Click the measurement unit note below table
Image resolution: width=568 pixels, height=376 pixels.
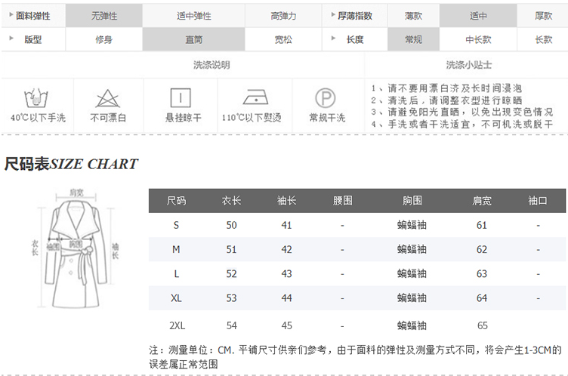(355, 357)
